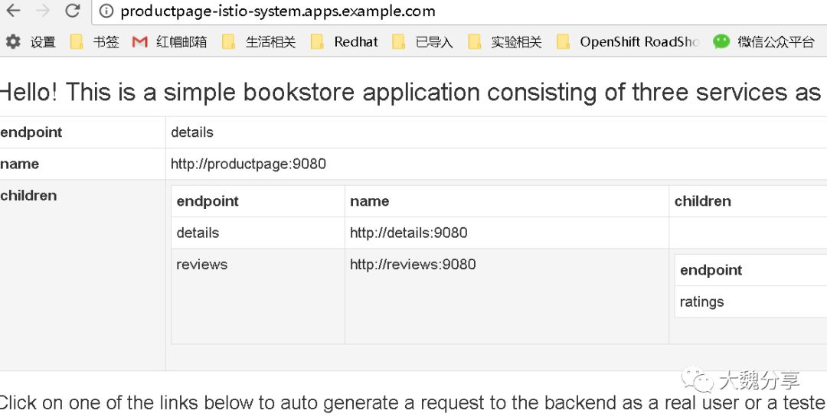827x417 pixels.
Task: Click the http://productpage:9080 name cell
Action: (x=248, y=164)
